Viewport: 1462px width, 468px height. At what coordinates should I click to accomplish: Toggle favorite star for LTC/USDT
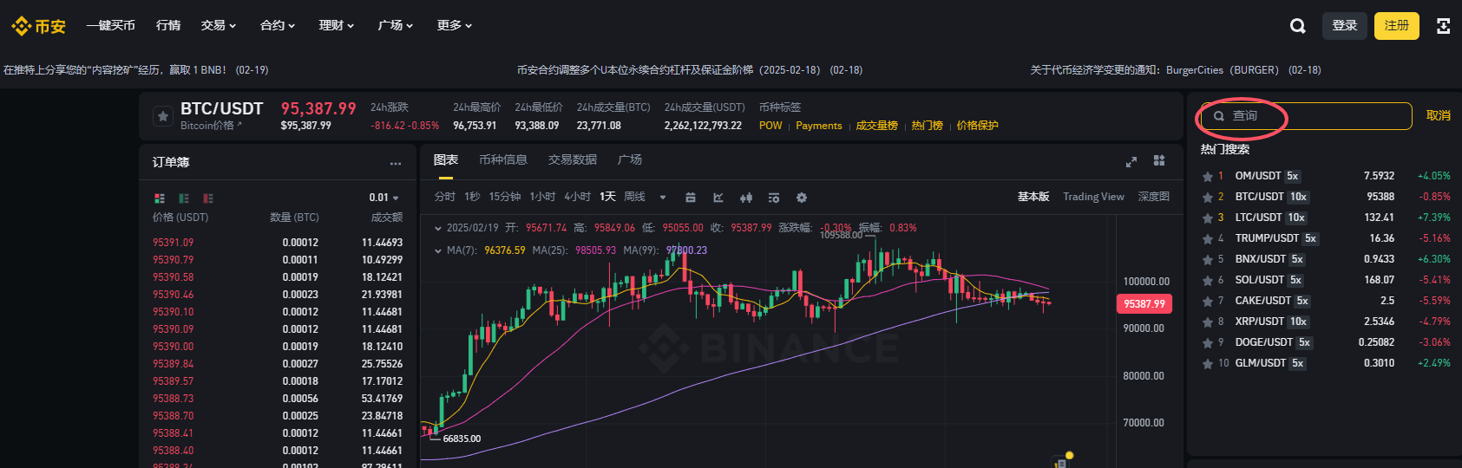point(1207,218)
